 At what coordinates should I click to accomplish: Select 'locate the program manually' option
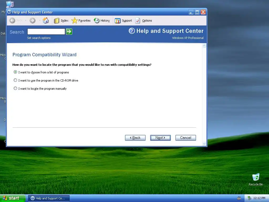15,88
